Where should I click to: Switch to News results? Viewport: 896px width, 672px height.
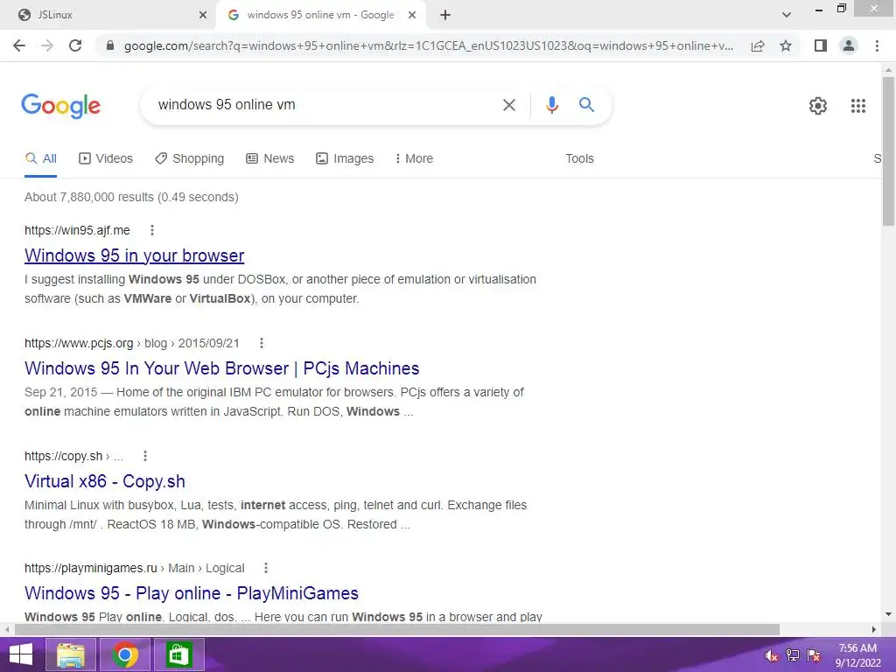tap(269, 159)
